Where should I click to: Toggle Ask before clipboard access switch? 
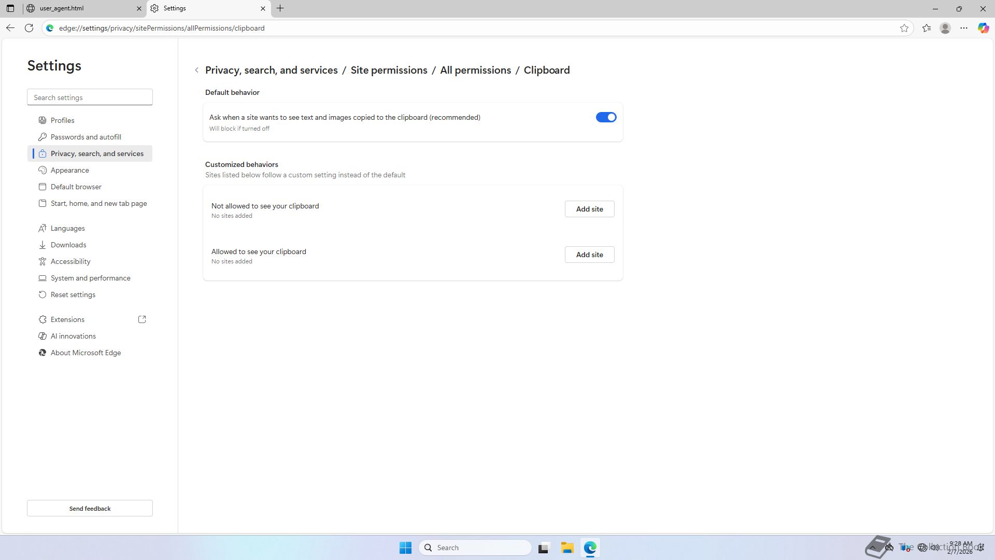click(606, 117)
